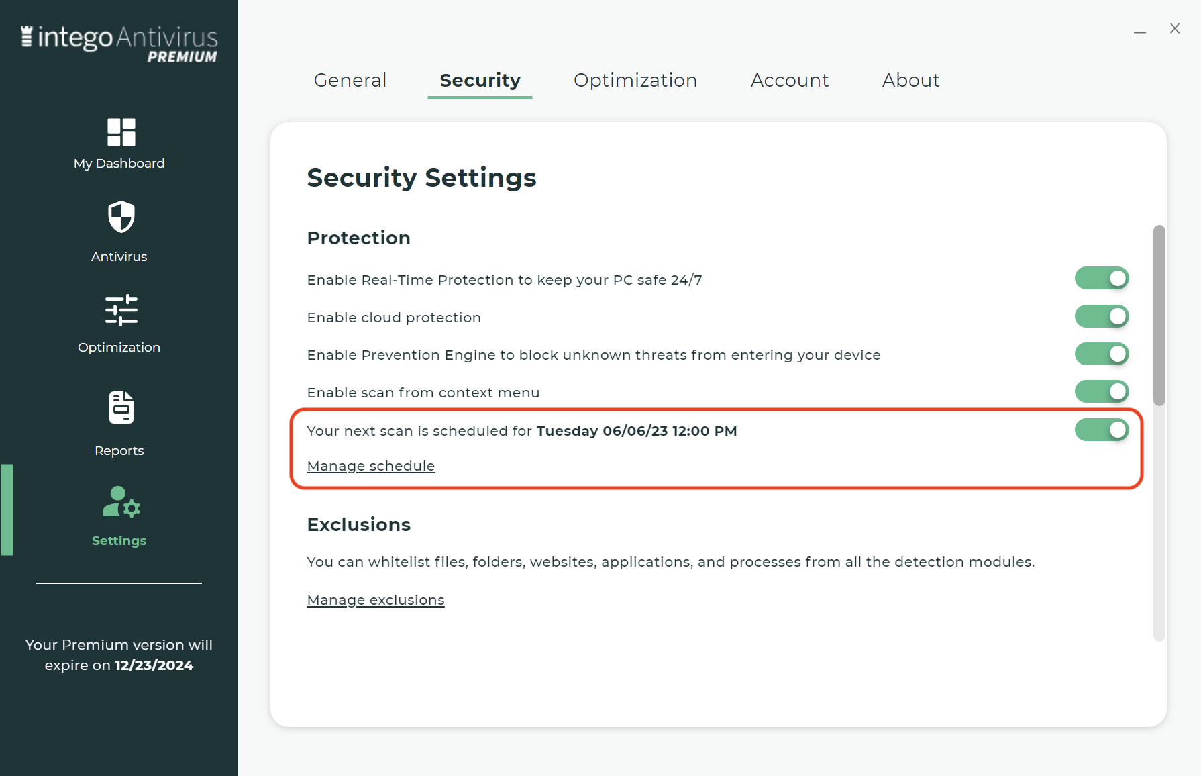Close the Intego window
Image resolution: width=1201 pixels, height=776 pixels.
pos(1175,28)
